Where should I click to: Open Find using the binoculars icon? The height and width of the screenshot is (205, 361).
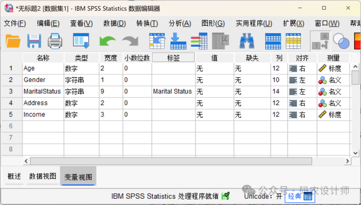pyautogui.click(x=247, y=41)
